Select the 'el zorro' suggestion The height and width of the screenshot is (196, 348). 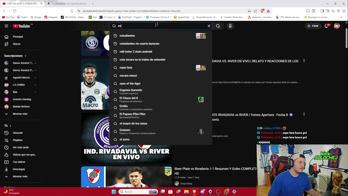point(160,139)
